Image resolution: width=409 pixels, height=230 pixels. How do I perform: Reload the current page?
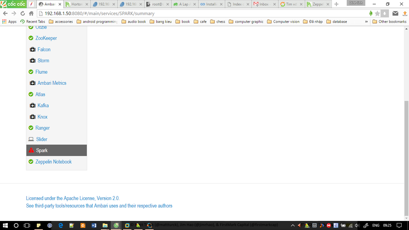[23, 13]
